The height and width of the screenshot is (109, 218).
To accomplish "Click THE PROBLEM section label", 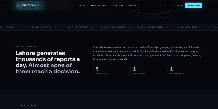I will 28,47.
